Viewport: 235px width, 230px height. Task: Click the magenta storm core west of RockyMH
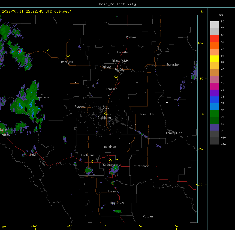20,51
